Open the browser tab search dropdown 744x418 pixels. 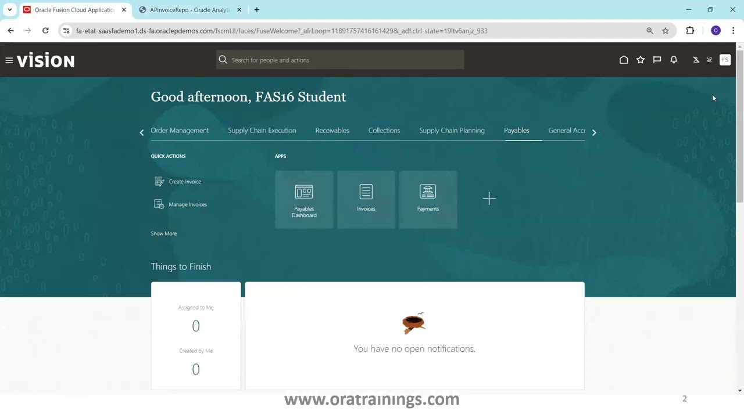coord(10,10)
